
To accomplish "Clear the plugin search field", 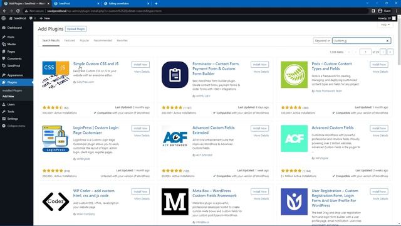I will [387, 41].
